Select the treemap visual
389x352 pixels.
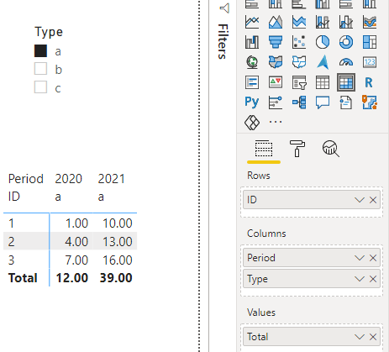pyautogui.click(x=370, y=42)
